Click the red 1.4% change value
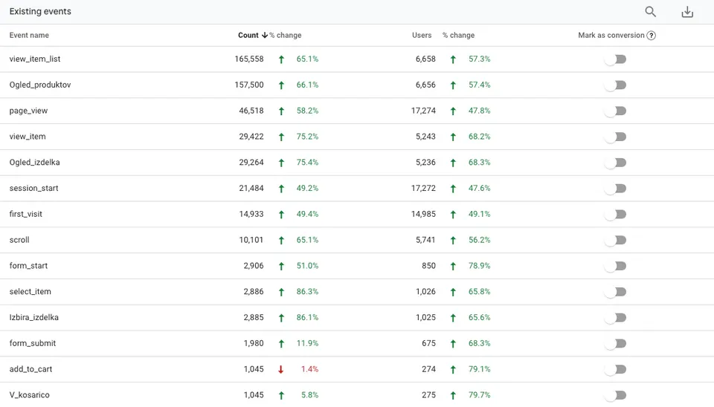This screenshot has height=407, width=714. coord(309,369)
